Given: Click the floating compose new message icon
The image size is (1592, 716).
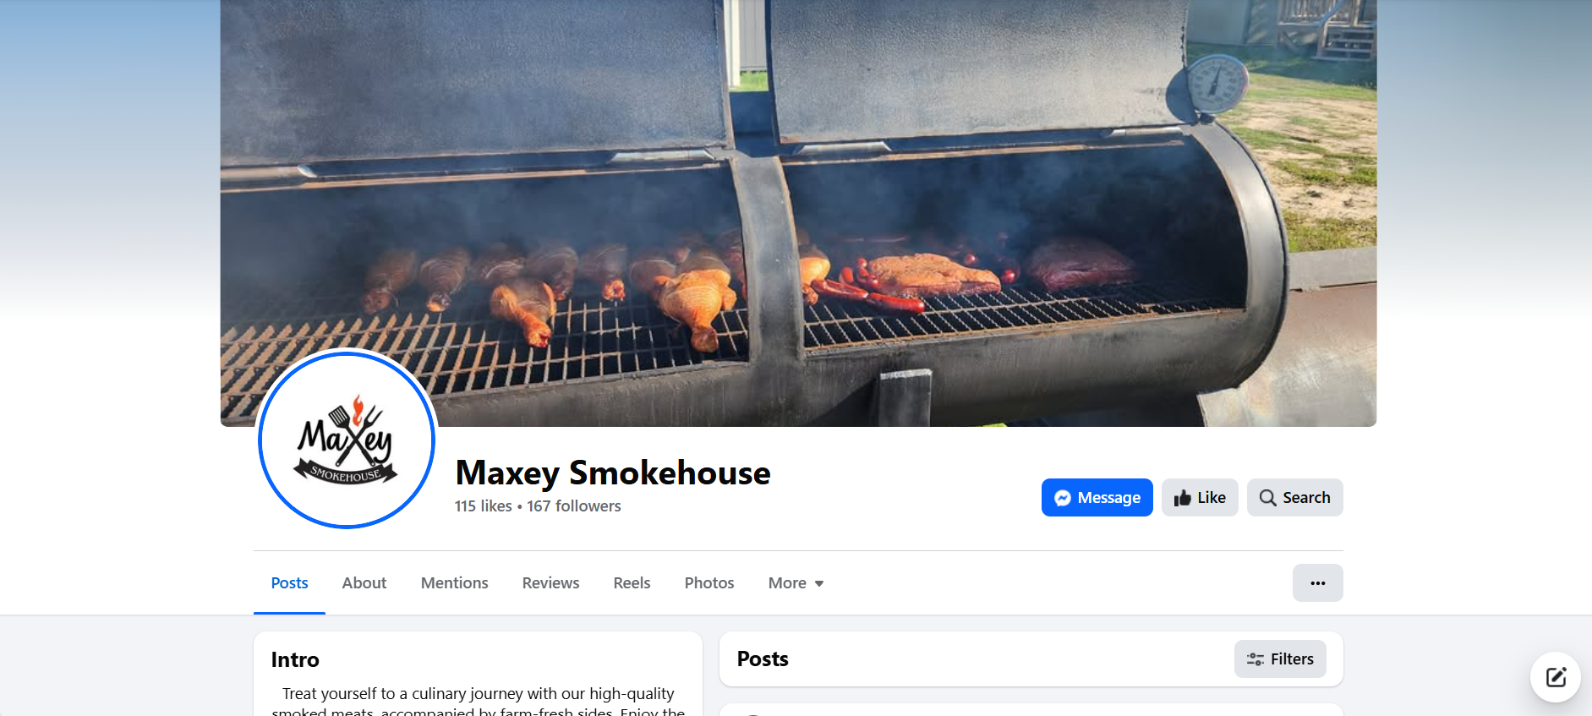Looking at the screenshot, I should [1556, 677].
